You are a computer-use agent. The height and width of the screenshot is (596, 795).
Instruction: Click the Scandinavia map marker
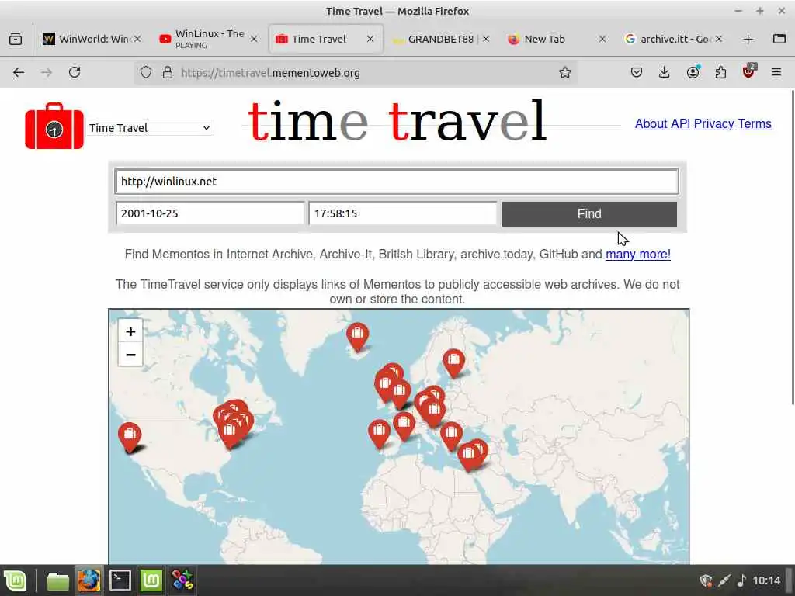[453, 363]
